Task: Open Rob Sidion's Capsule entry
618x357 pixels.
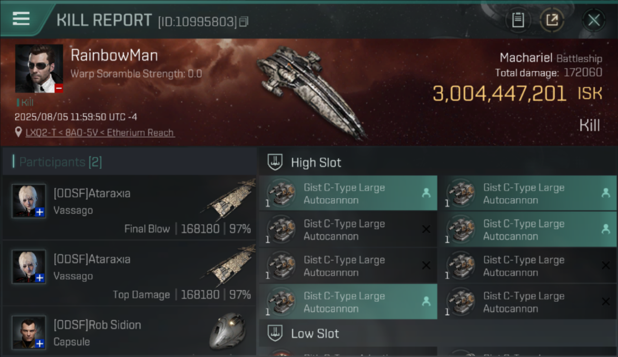Action: click(129, 331)
